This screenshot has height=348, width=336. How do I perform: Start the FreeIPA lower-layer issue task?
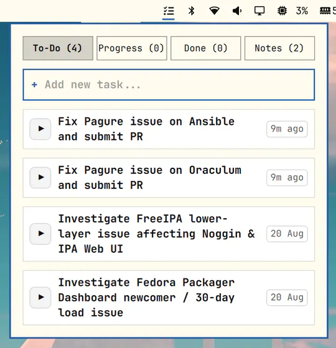(40, 234)
